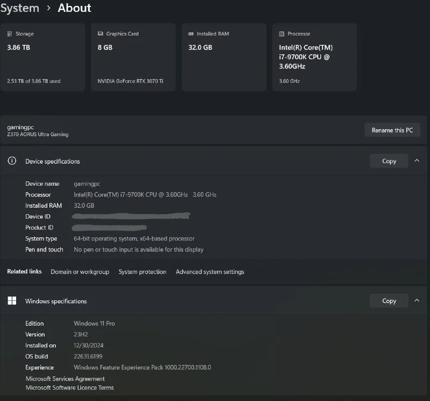The width and height of the screenshot is (430, 401).
Task: Click the Storage card icon
Action: coord(10,34)
